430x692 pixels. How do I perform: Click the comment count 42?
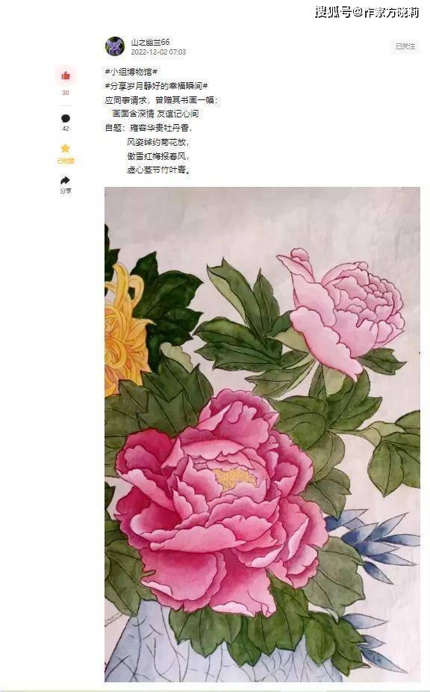click(65, 129)
